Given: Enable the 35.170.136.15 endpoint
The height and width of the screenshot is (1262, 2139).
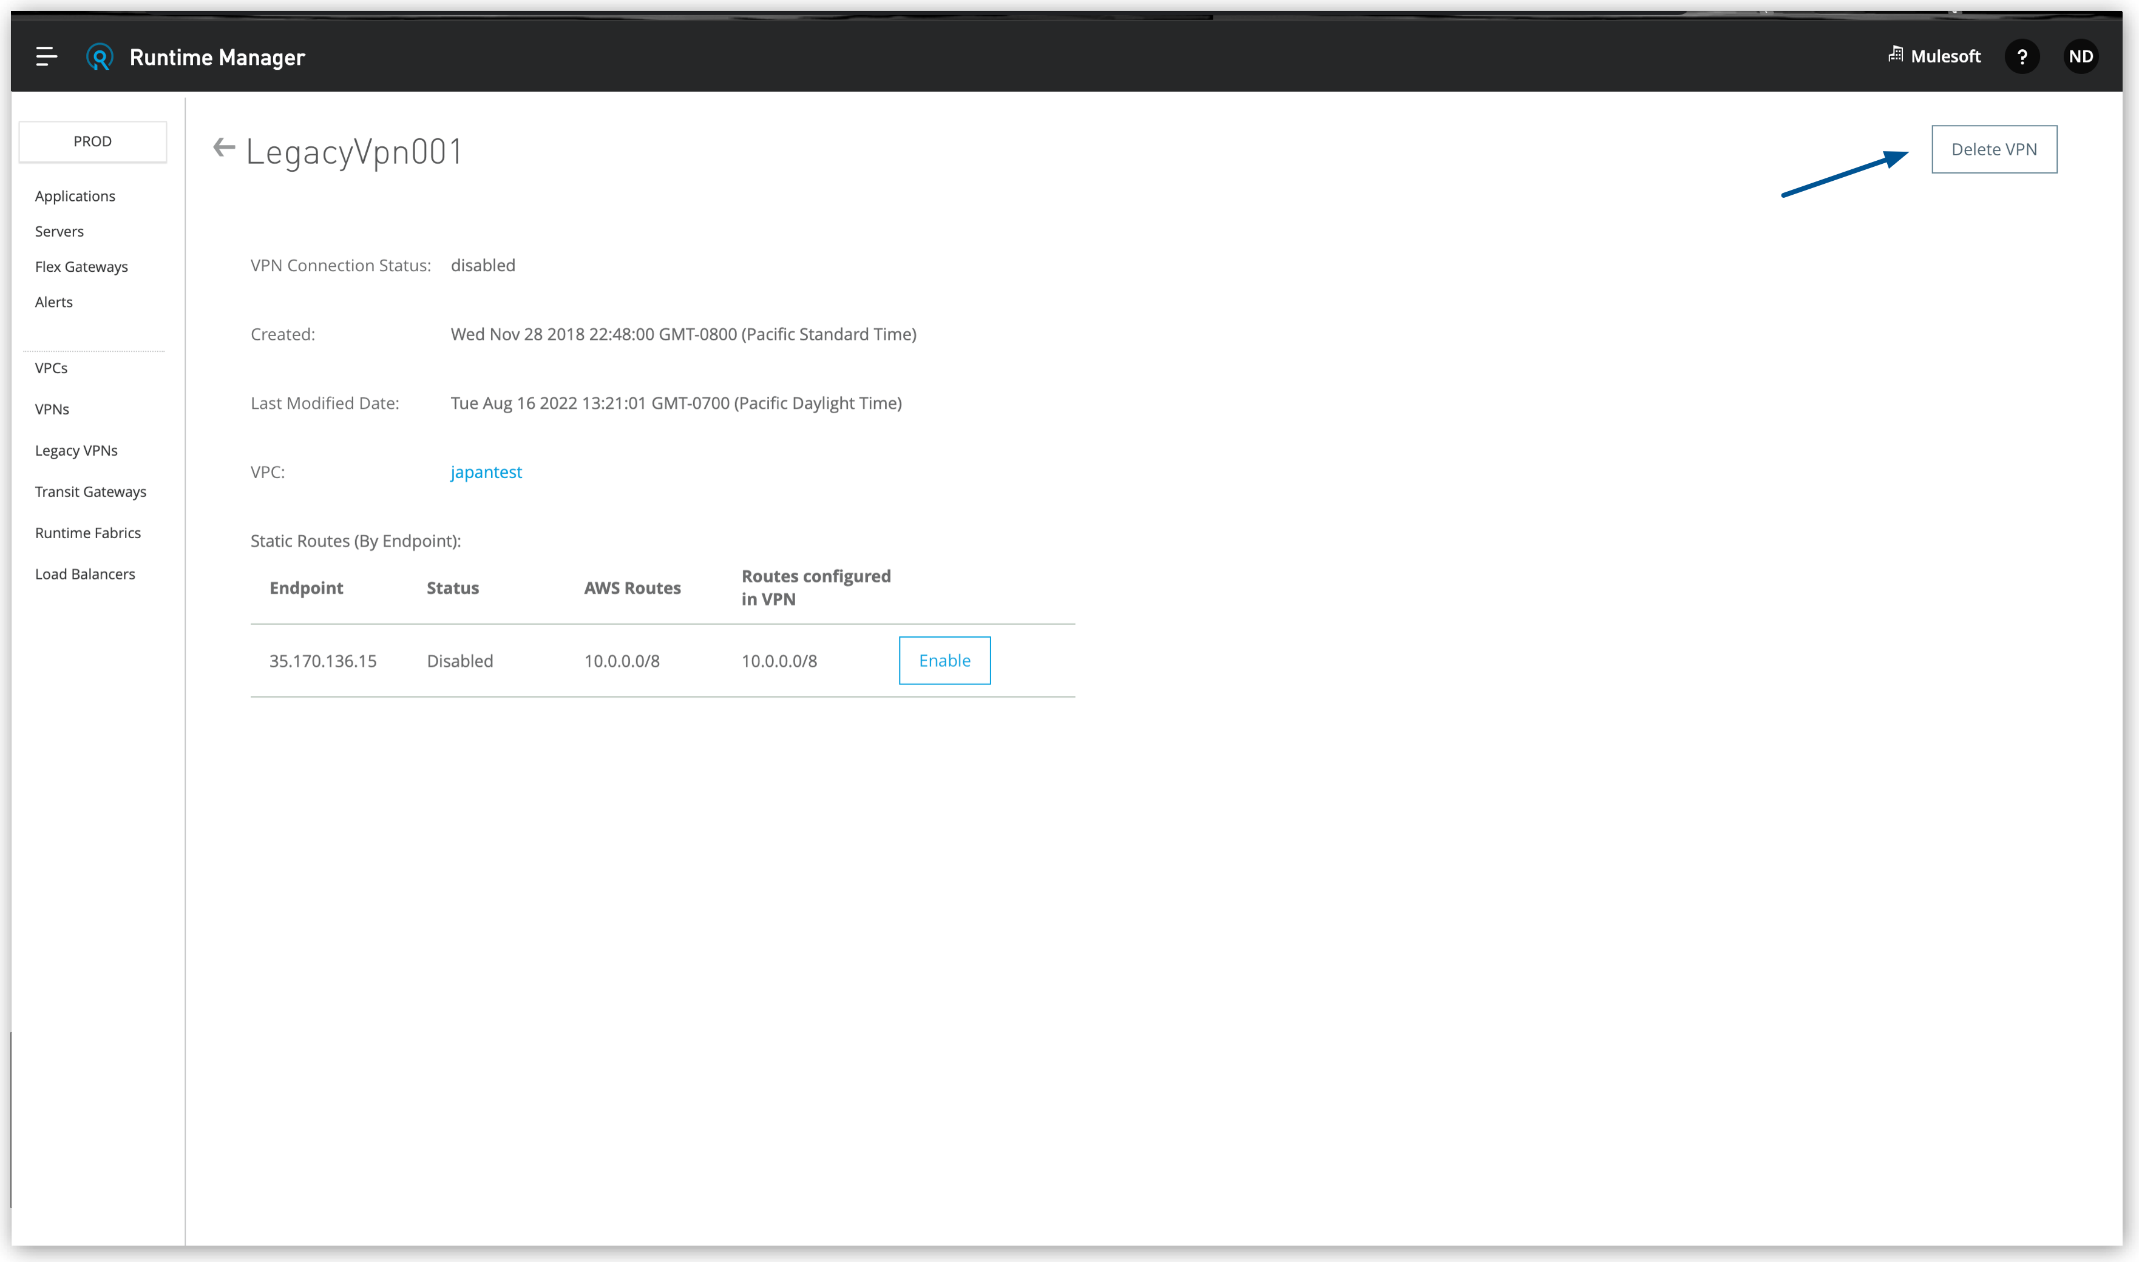Looking at the screenshot, I should [x=944, y=661].
